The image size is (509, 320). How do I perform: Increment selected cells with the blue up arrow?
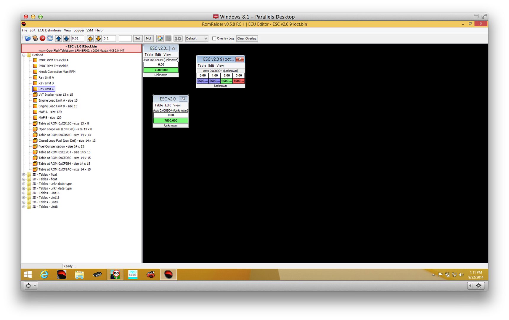59,38
